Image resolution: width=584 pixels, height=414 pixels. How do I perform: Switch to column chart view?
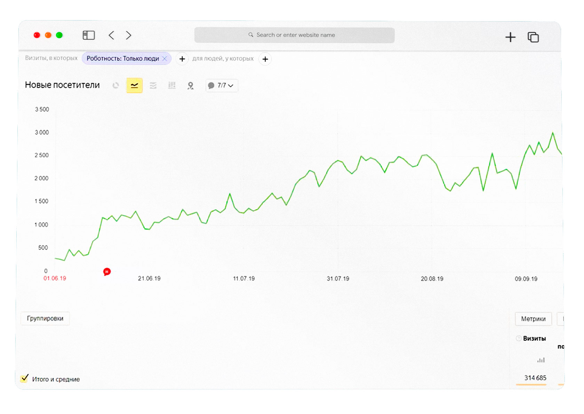[172, 85]
